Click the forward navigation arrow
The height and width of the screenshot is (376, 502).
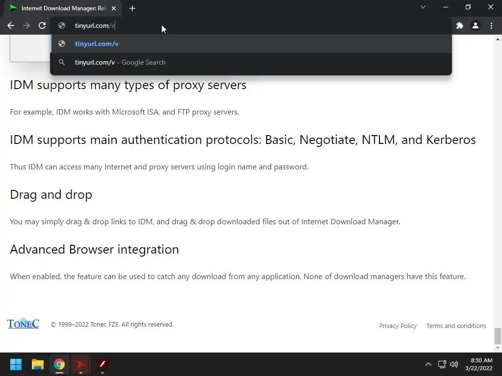click(x=26, y=25)
